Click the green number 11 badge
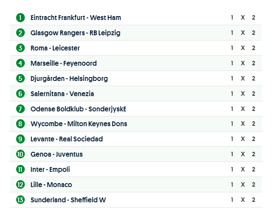This screenshot has height=211, width=272. pyautogui.click(x=20, y=170)
